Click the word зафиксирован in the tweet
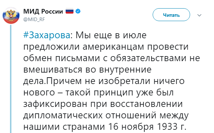214x133 pixels. (55, 104)
